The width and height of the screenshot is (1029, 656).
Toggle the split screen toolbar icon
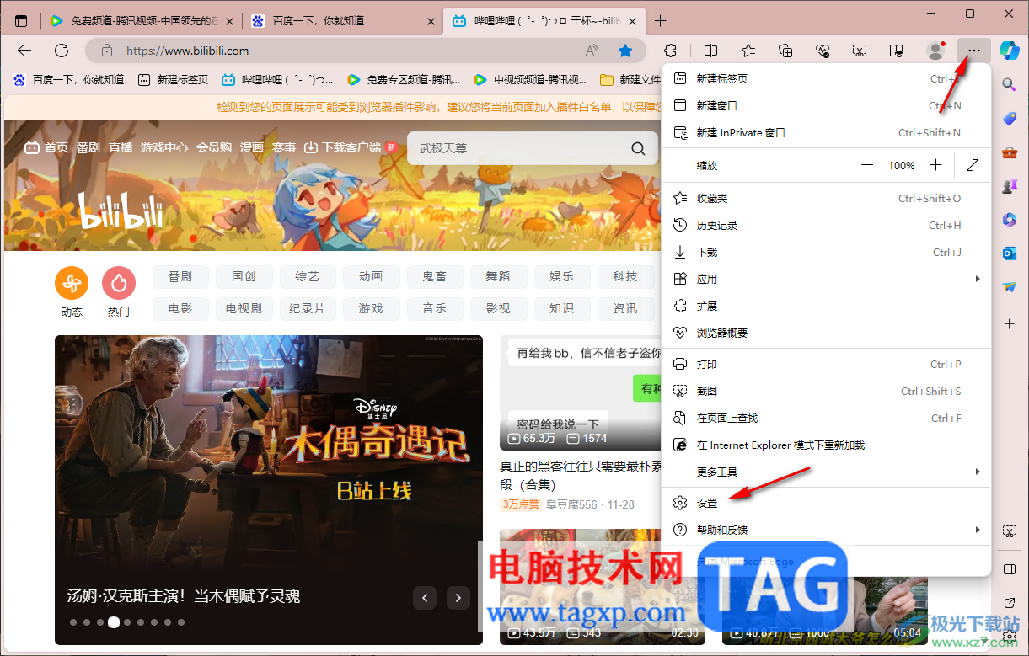711,51
